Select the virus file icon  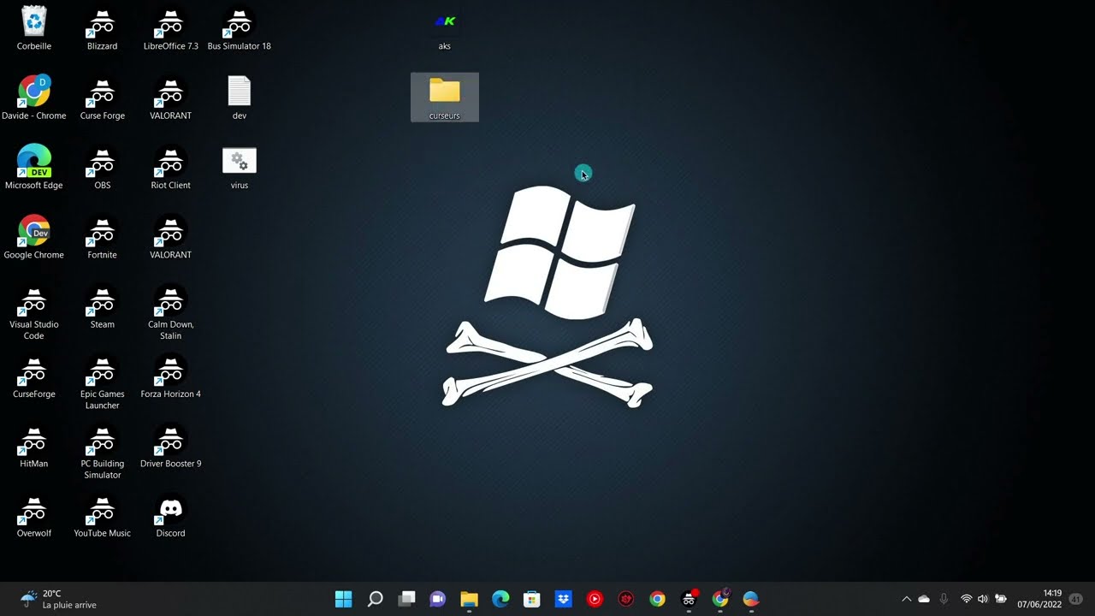click(240, 167)
